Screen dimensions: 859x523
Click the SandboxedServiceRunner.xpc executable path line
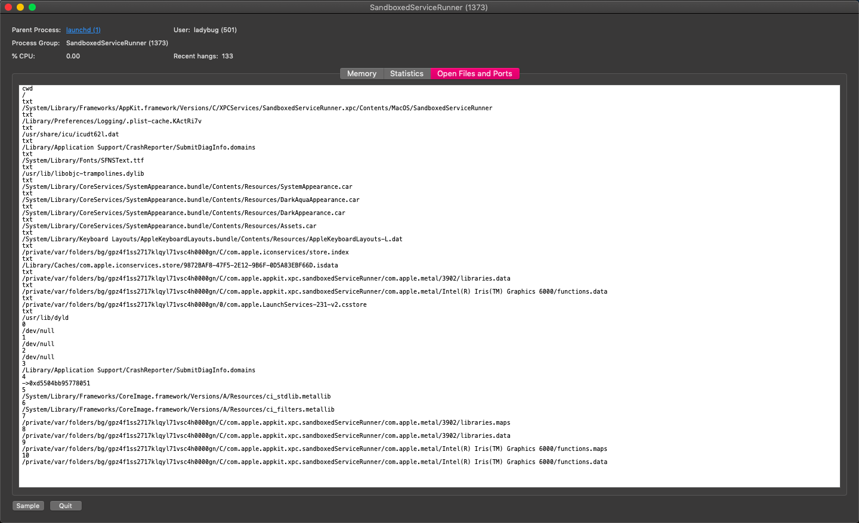[257, 108]
